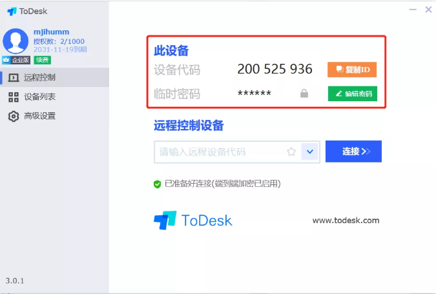Open the www.todesk.com link
The width and height of the screenshot is (436, 294).
tap(346, 220)
